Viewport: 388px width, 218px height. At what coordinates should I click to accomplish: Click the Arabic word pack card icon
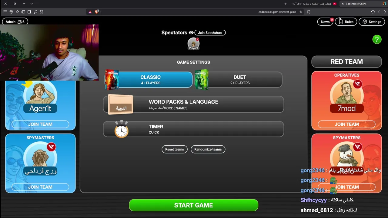(x=120, y=104)
